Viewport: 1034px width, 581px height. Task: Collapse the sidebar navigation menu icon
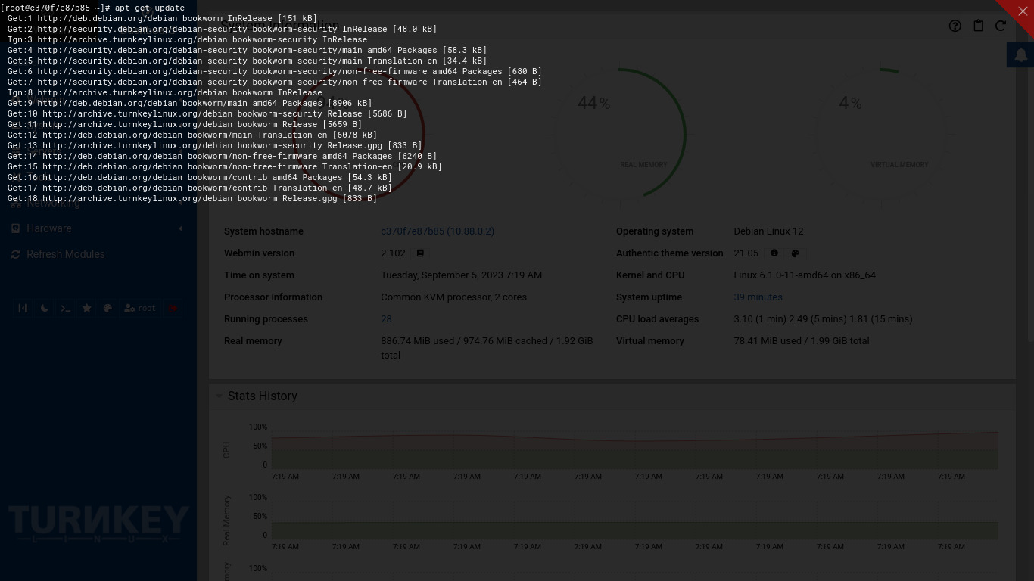click(23, 308)
